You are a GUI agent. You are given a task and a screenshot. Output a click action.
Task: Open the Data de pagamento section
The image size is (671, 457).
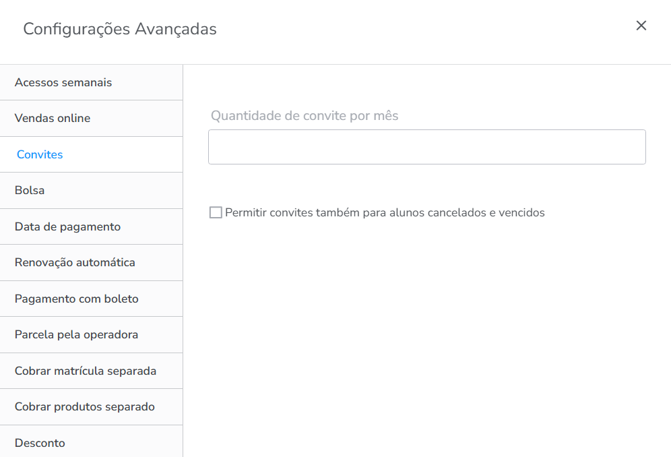[67, 226]
